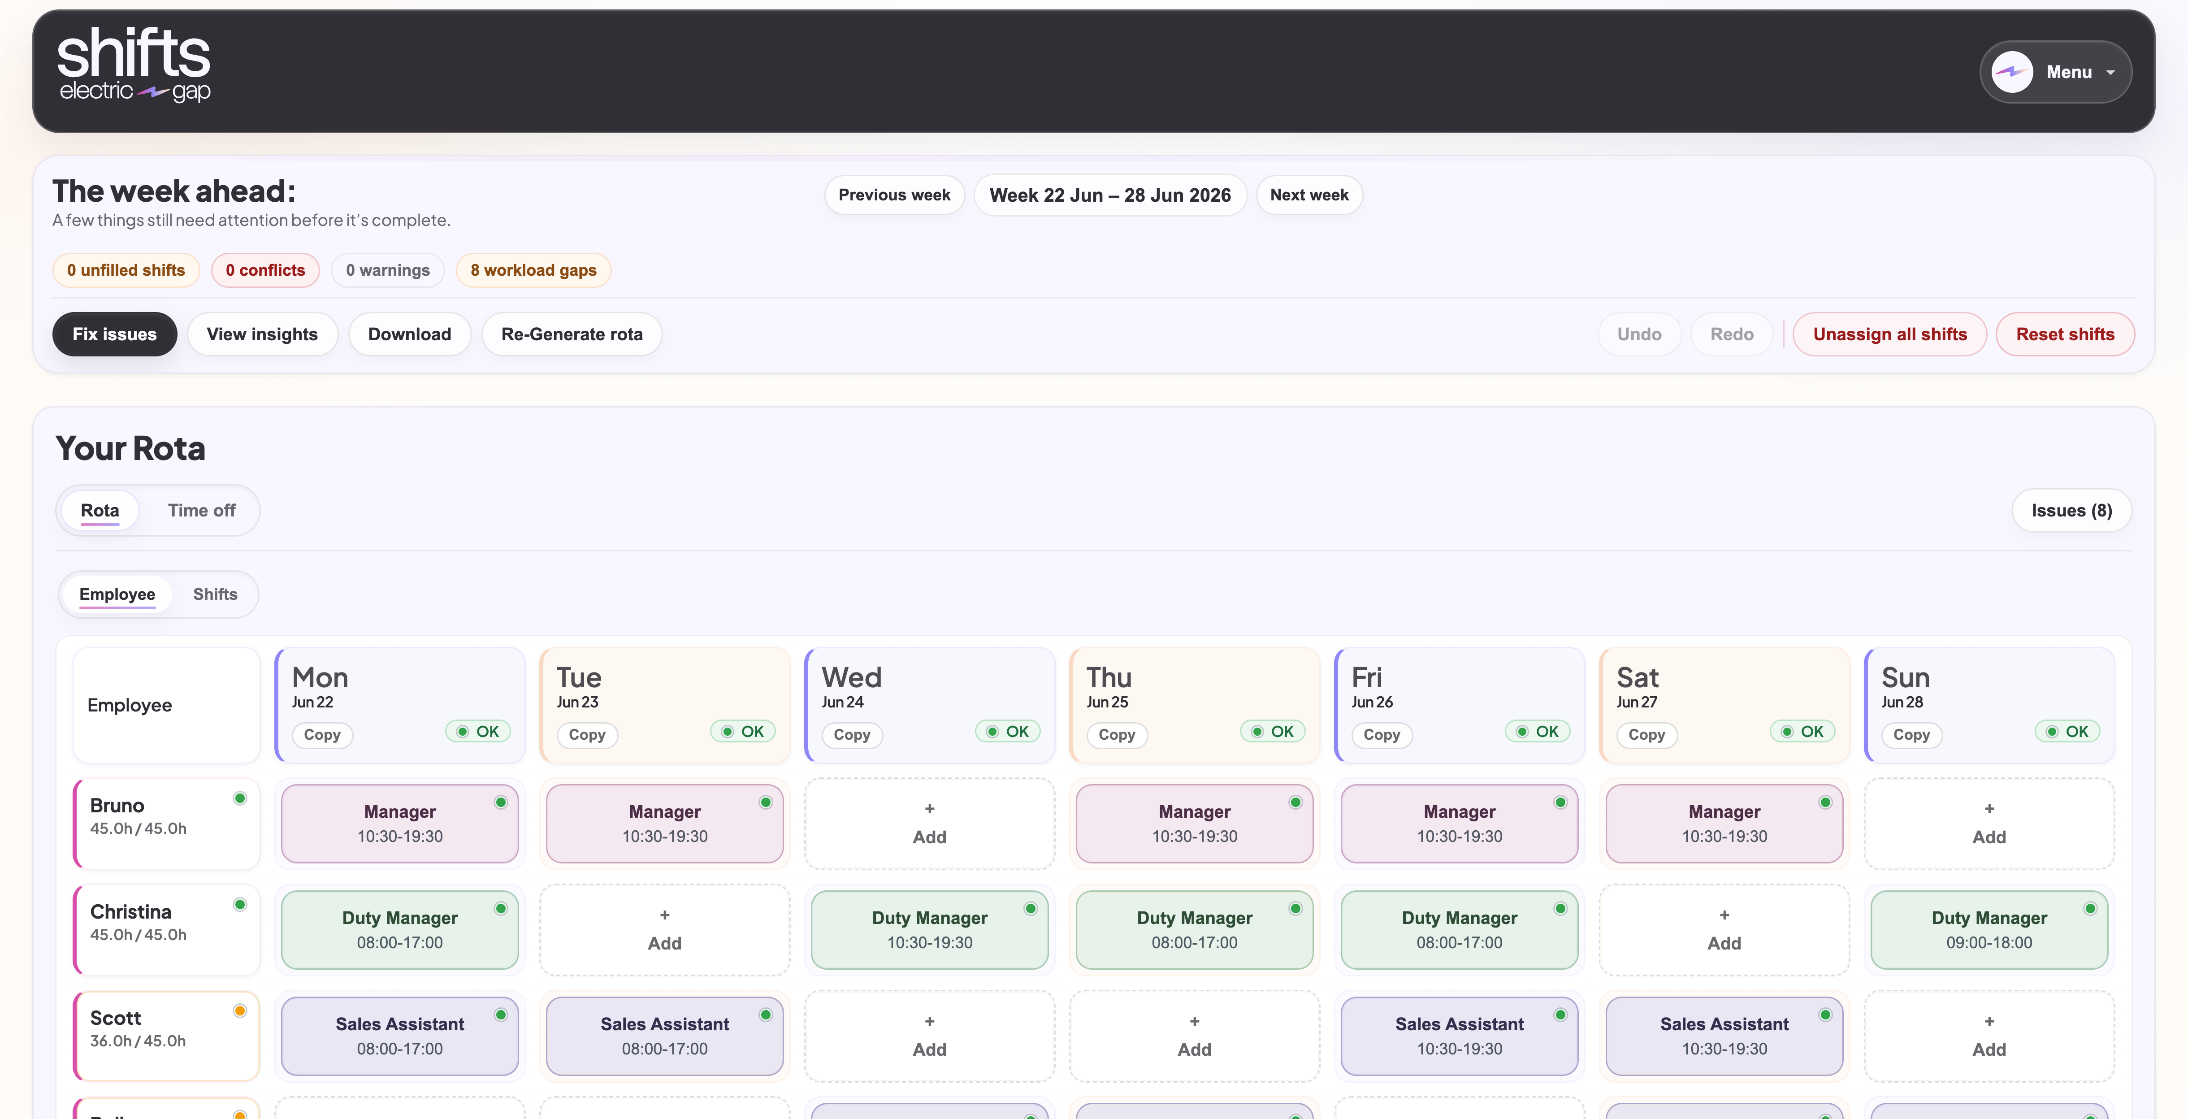Open Scott's employee card

point(166,1036)
